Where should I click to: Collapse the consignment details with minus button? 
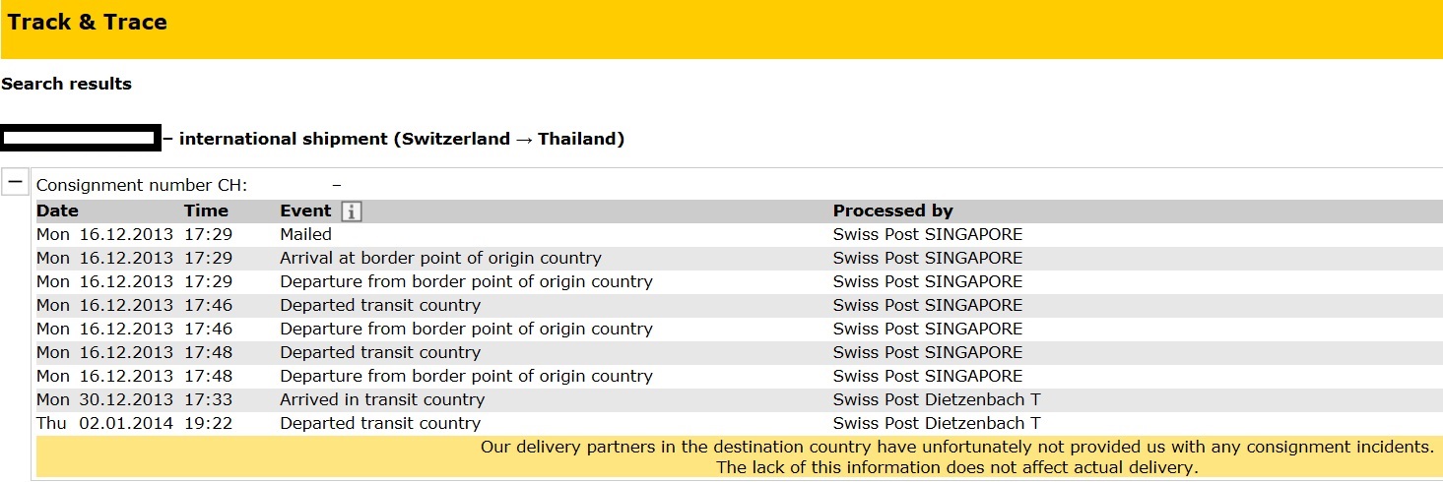[15, 182]
